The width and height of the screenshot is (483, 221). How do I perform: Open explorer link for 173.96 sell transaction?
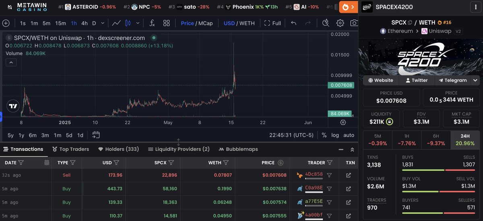(349, 175)
